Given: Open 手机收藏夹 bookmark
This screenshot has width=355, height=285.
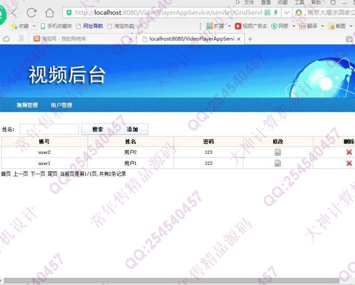Looking at the screenshot, I should coord(56,26).
